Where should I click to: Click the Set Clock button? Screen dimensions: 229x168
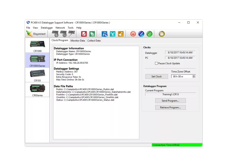click(156, 76)
